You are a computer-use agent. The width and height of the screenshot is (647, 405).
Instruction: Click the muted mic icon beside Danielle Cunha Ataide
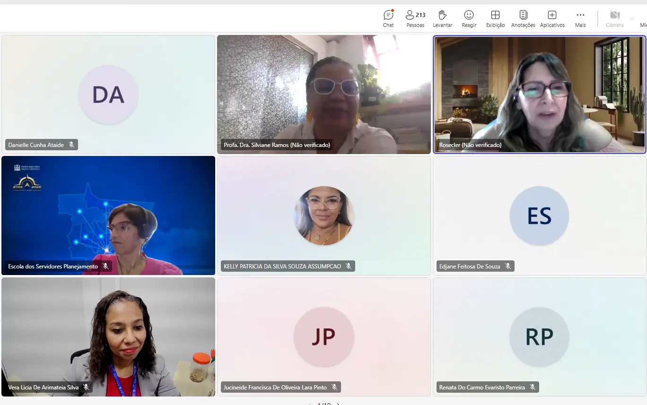pos(71,145)
